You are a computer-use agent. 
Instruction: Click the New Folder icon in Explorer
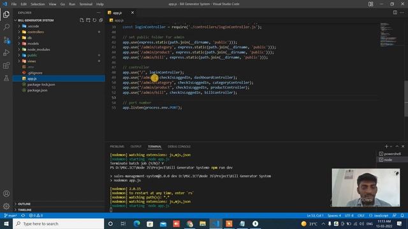coord(88,20)
